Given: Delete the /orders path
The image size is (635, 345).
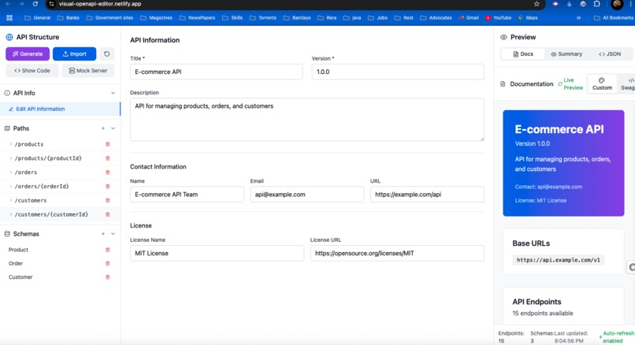Looking at the screenshot, I should click(x=108, y=172).
